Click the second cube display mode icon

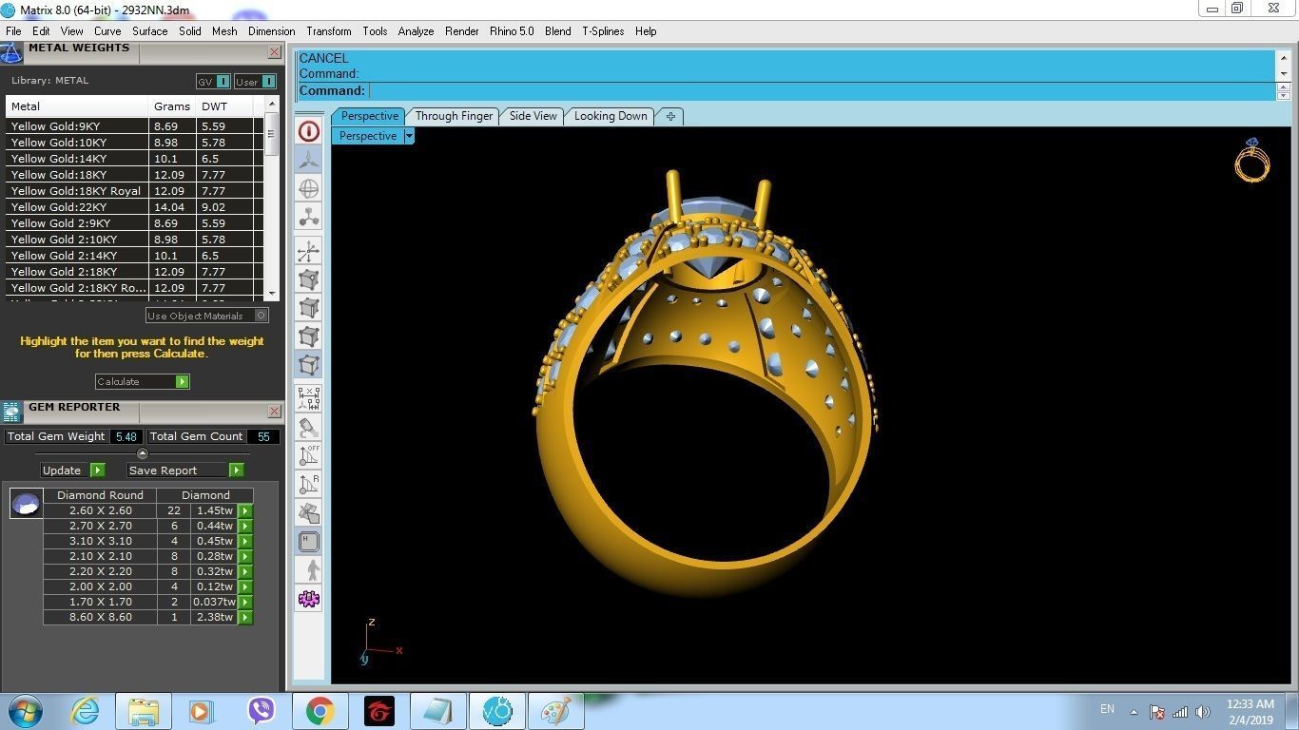point(309,308)
